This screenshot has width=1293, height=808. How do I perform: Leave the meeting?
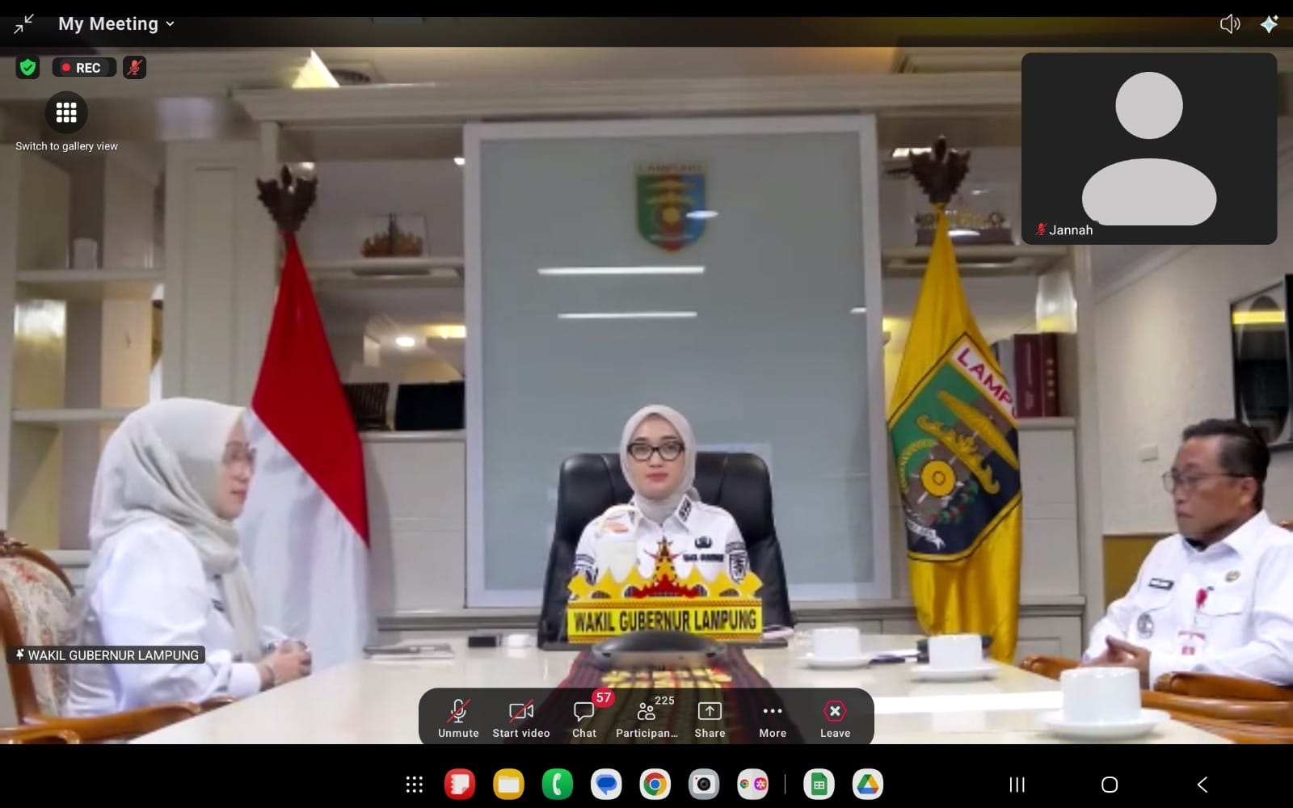click(x=835, y=718)
